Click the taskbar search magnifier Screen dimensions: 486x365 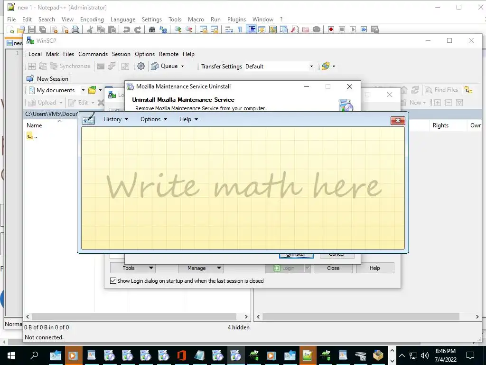coord(34,355)
